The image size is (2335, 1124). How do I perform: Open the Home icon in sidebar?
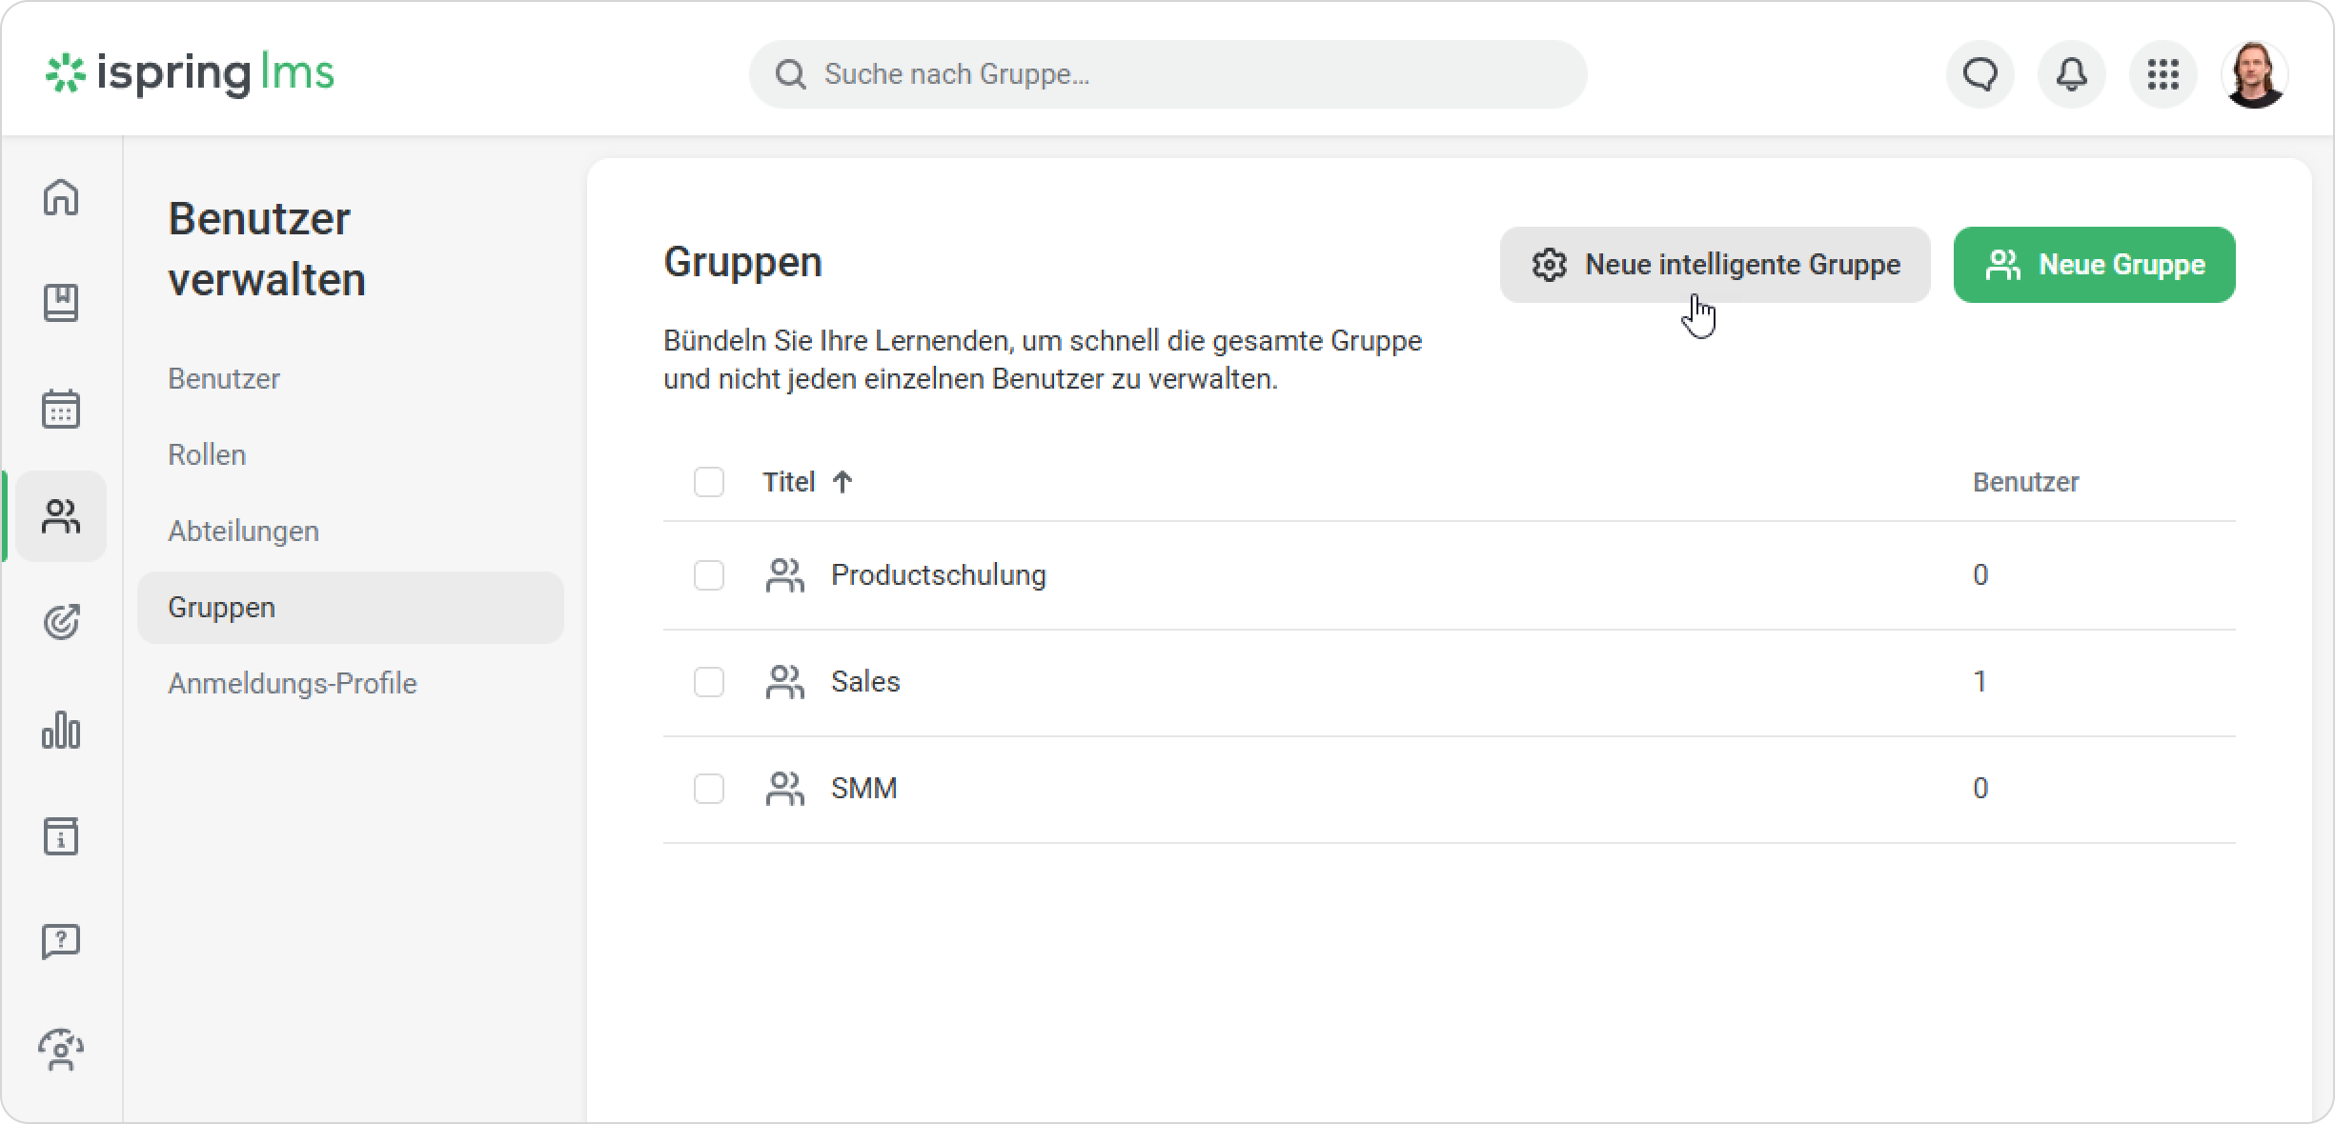pos(61,197)
